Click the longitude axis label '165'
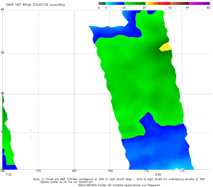213x187 pixels. click(x=110, y=171)
